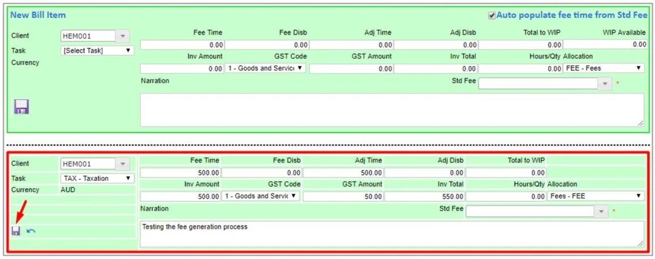Toggle Auto populate fee time from Std Fee
655x259 pixels.
[x=492, y=15]
